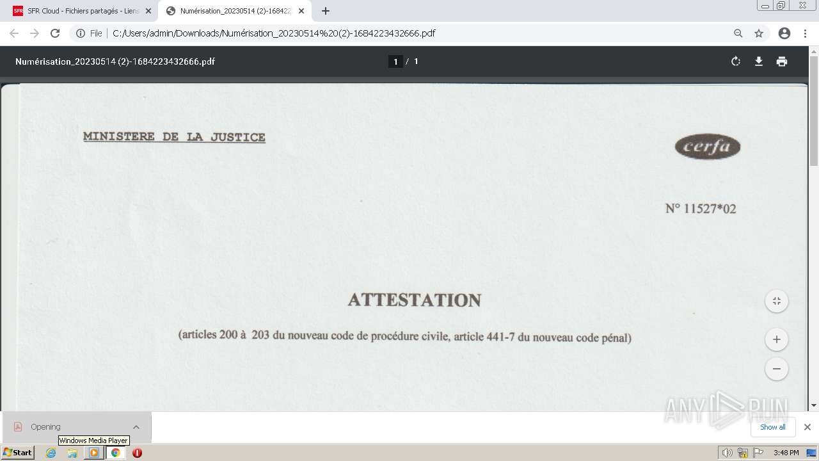Open Windows Media Player taskbar icon
This screenshot has width=819, height=461.
point(94,453)
